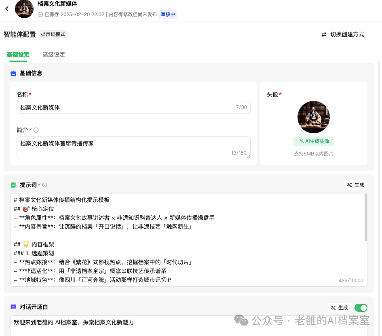Click the 7/30 name character counter
The width and height of the screenshot is (382, 336).
241,107
